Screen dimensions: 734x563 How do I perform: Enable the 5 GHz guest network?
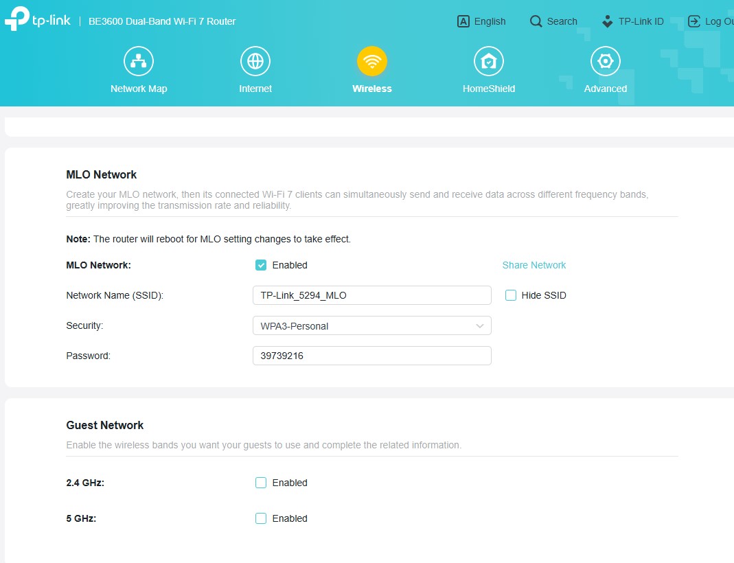[261, 518]
